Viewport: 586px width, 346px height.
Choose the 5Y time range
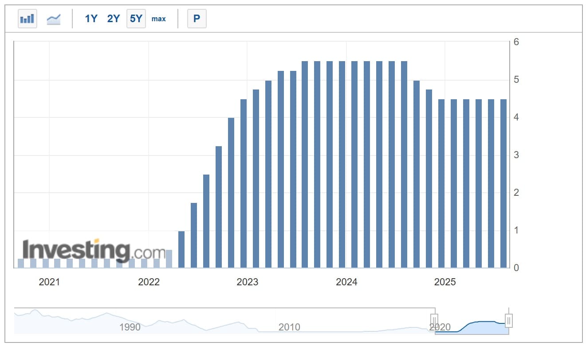click(x=136, y=19)
